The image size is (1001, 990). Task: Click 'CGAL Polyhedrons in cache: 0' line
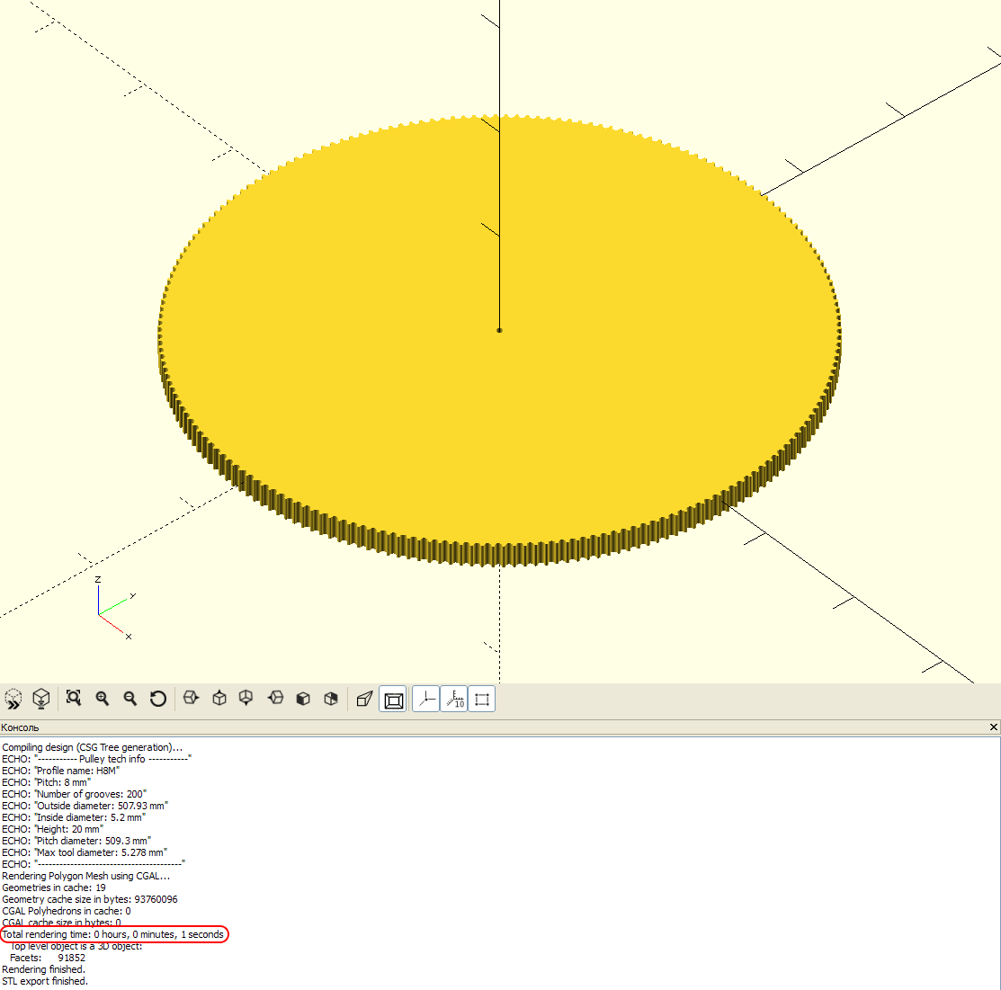pos(67,912)
